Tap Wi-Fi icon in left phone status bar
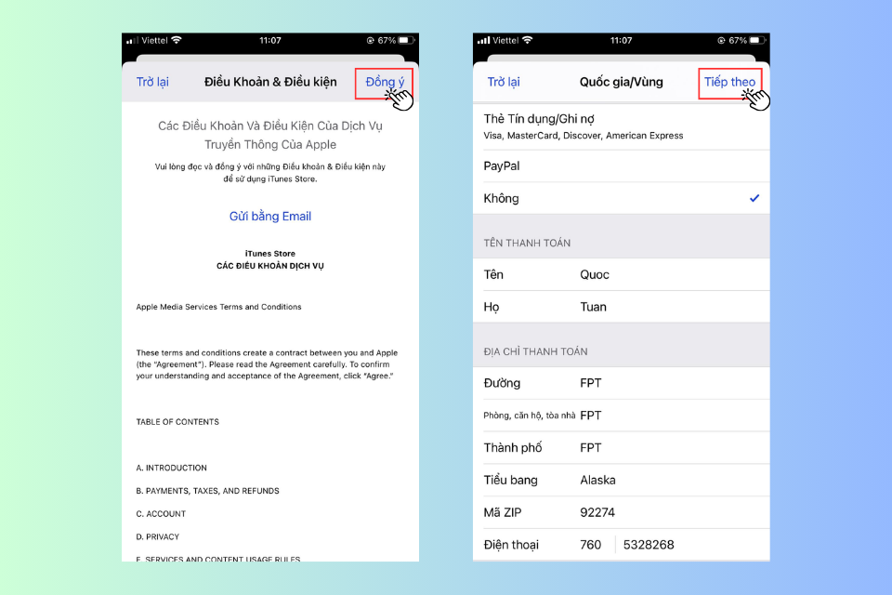Screen dimensions: 892x595 pos(177,40)
